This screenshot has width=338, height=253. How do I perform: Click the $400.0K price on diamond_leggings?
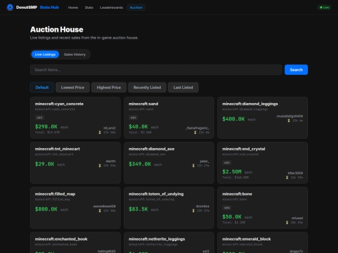pyautogui.click(x=233, y=119)
